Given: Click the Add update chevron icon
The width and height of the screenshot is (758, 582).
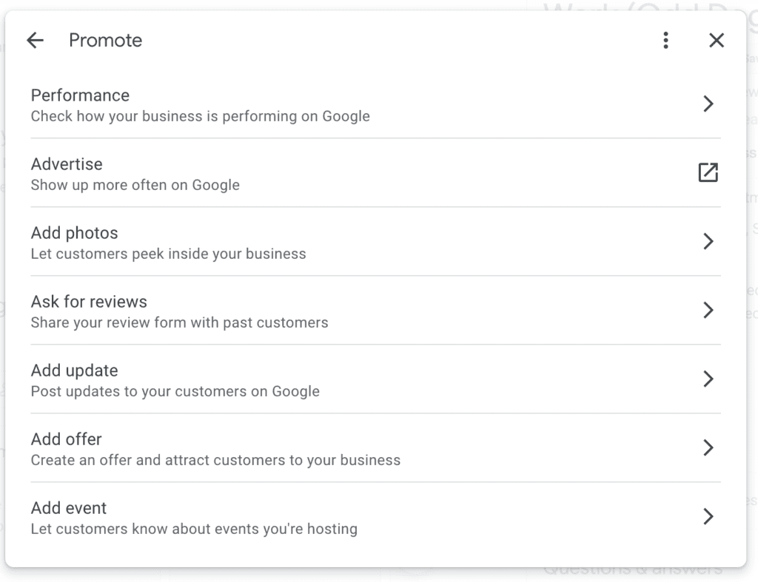Looking at the screenshot, I should [708, 379].
